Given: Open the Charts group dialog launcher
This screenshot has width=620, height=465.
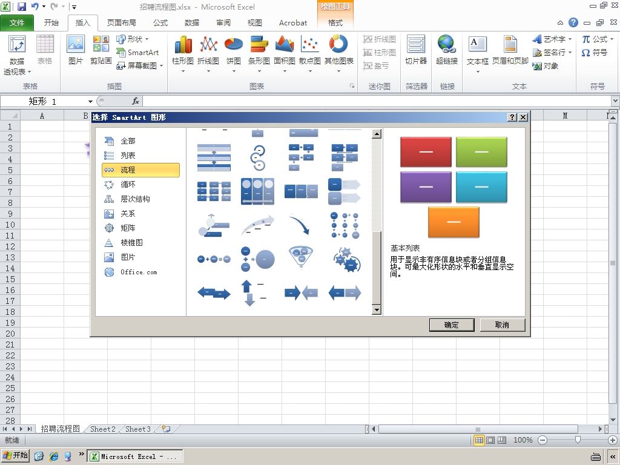Looking at the screenshot, I should tap(352, 86).
